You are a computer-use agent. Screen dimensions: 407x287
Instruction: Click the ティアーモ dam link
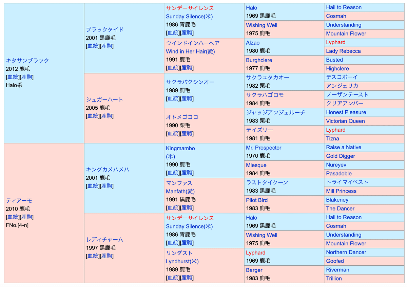pyautogui.click(x=19, y=201)
